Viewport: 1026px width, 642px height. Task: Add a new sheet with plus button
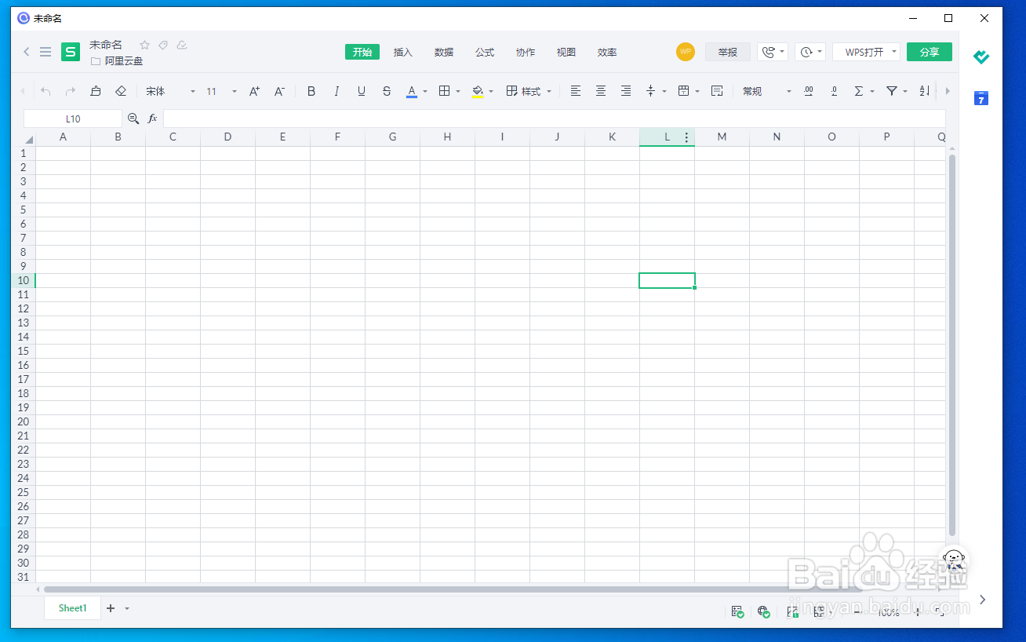point(111,608)
